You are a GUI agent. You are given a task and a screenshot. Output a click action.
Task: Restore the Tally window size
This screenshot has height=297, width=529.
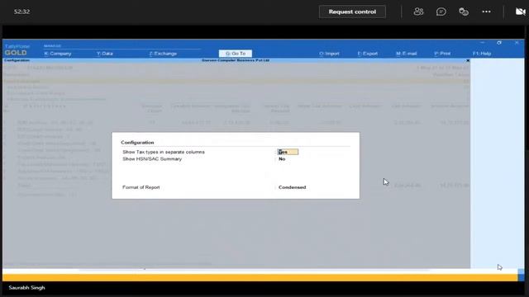coord(499,43)
